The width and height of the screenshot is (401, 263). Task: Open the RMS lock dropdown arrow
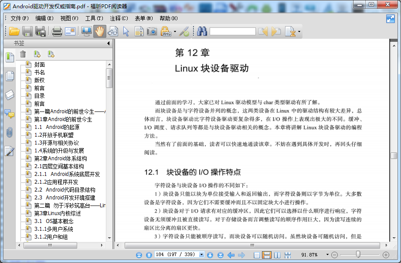coord(175,32)
